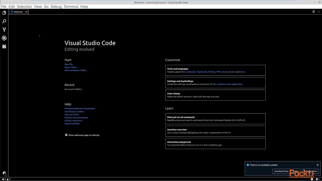Open the Stack Overflow link
The width and height of the screenshot is (322, 181).
pos(72,124)
